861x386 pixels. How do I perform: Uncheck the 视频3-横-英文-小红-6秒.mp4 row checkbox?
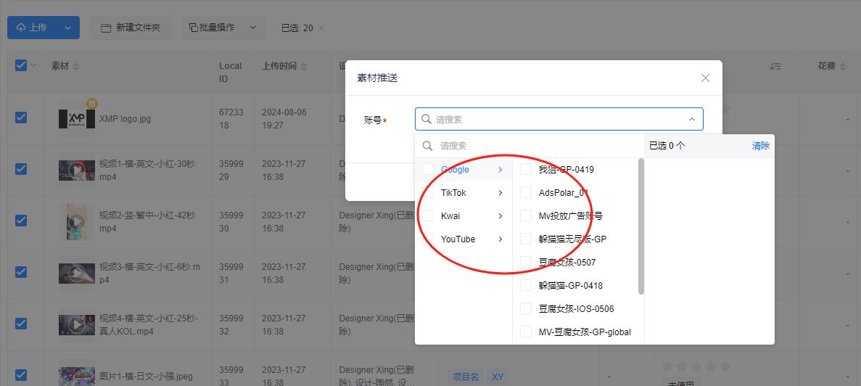pyautogui.click(x=21, y=272)
